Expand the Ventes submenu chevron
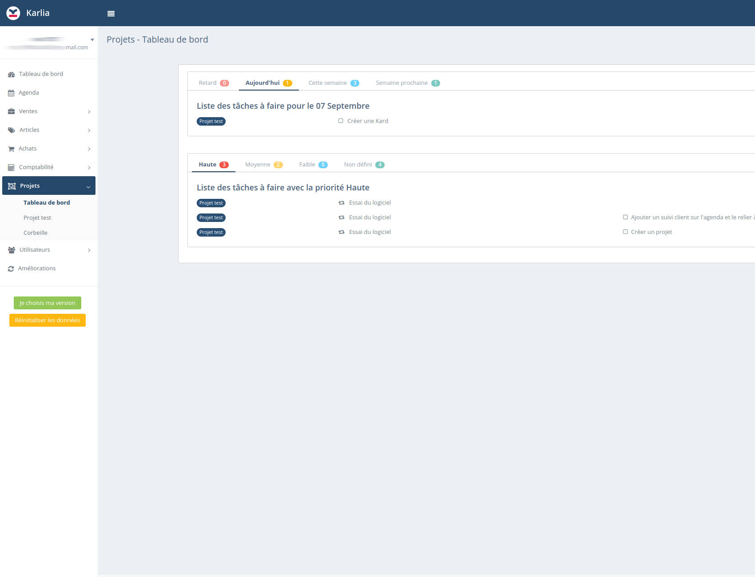 click(89, 112)
